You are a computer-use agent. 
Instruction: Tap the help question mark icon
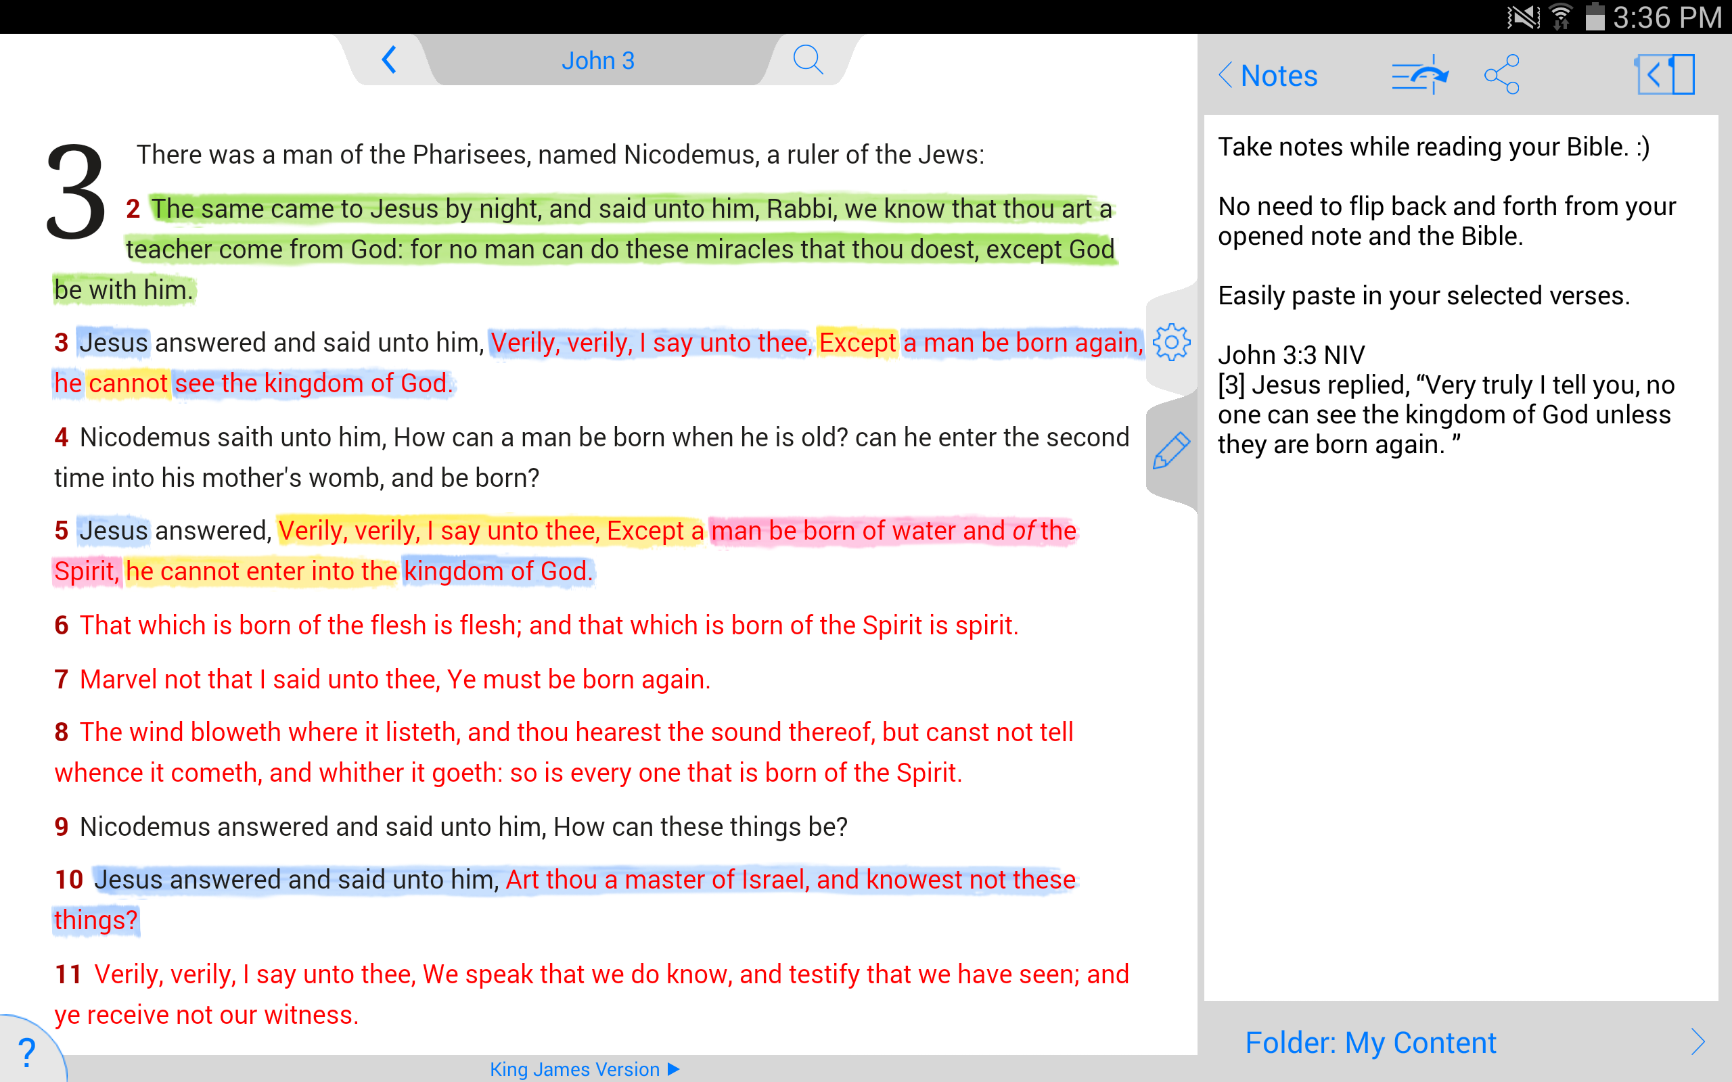27,1053
